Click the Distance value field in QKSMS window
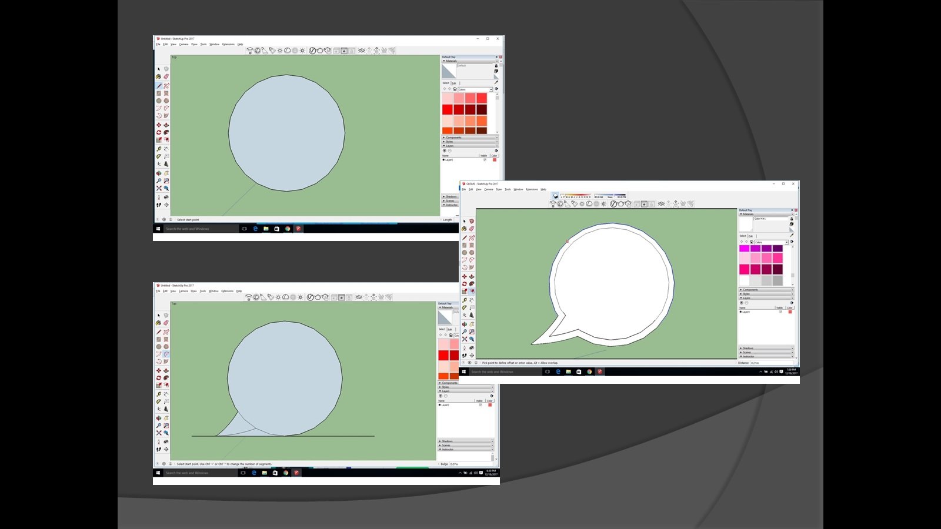Image resolution: width=941 pixels, height=529 pixels. tap(772, 363)
